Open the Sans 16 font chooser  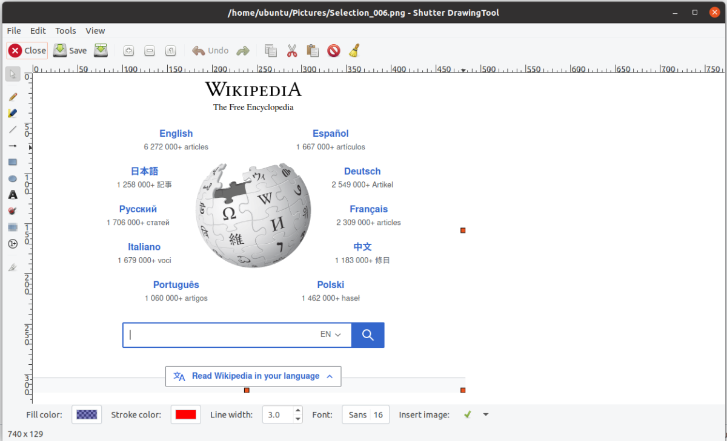click(x=366, y=414)
